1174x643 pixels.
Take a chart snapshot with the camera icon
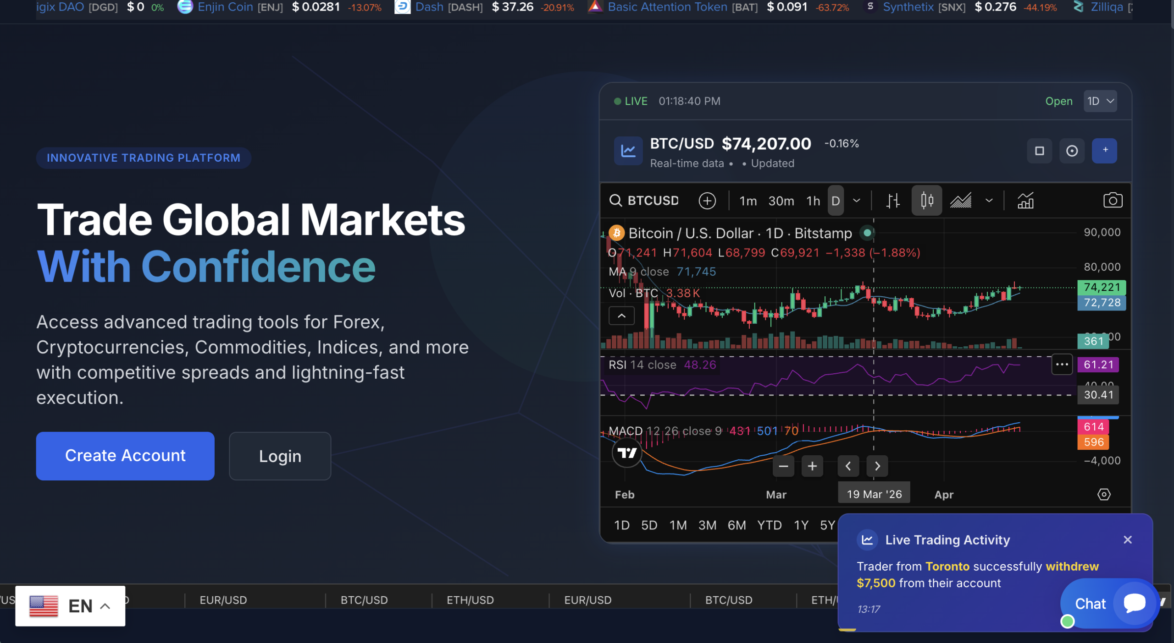click(1113, 200)
